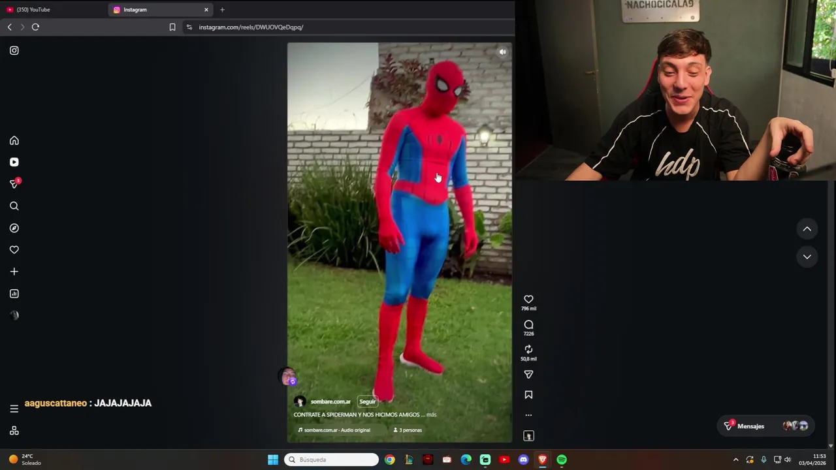Switch to the (350) YouTube tab
This screenshot has height=470, width=836.
52,10
